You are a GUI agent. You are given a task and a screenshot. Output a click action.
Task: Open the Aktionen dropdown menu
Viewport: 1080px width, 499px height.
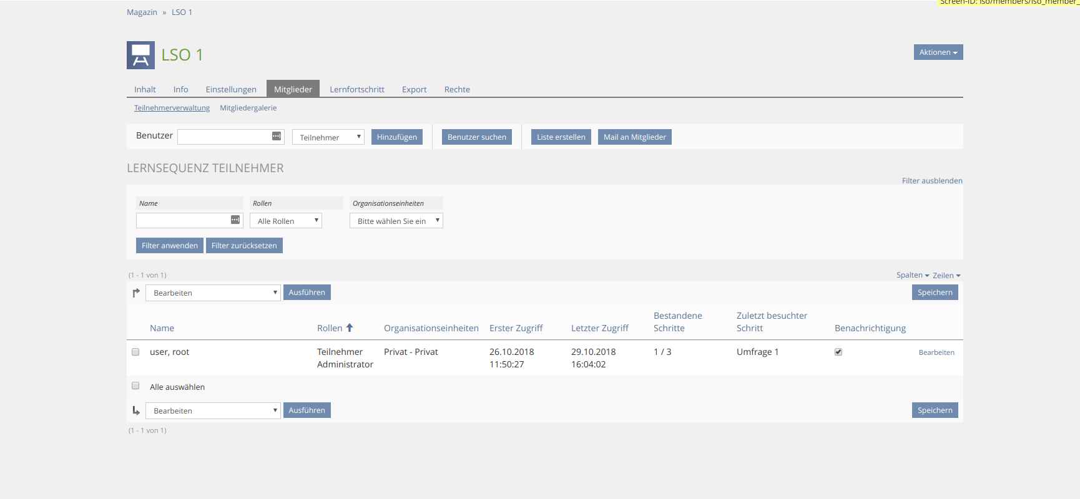[x=938, y=52]
